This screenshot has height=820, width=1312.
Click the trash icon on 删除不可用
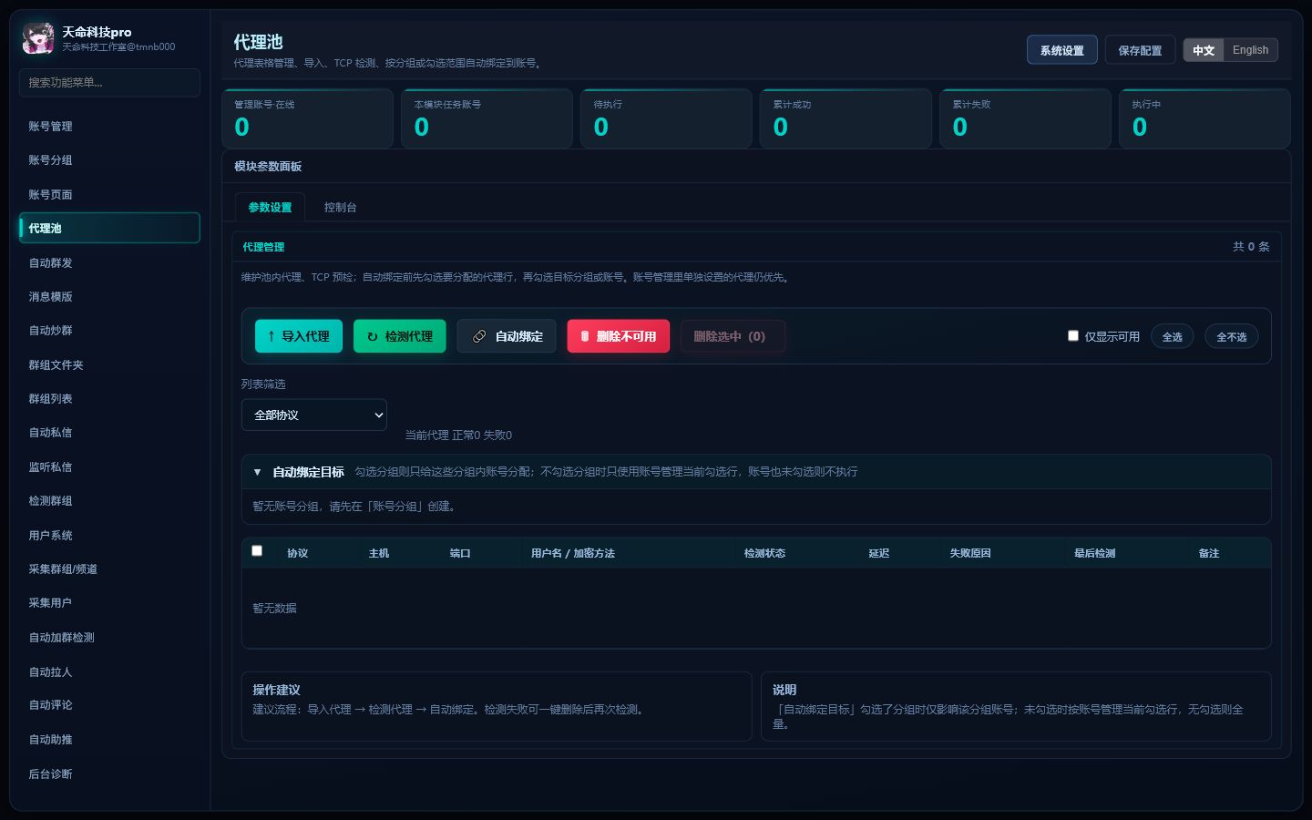[585, 336]
